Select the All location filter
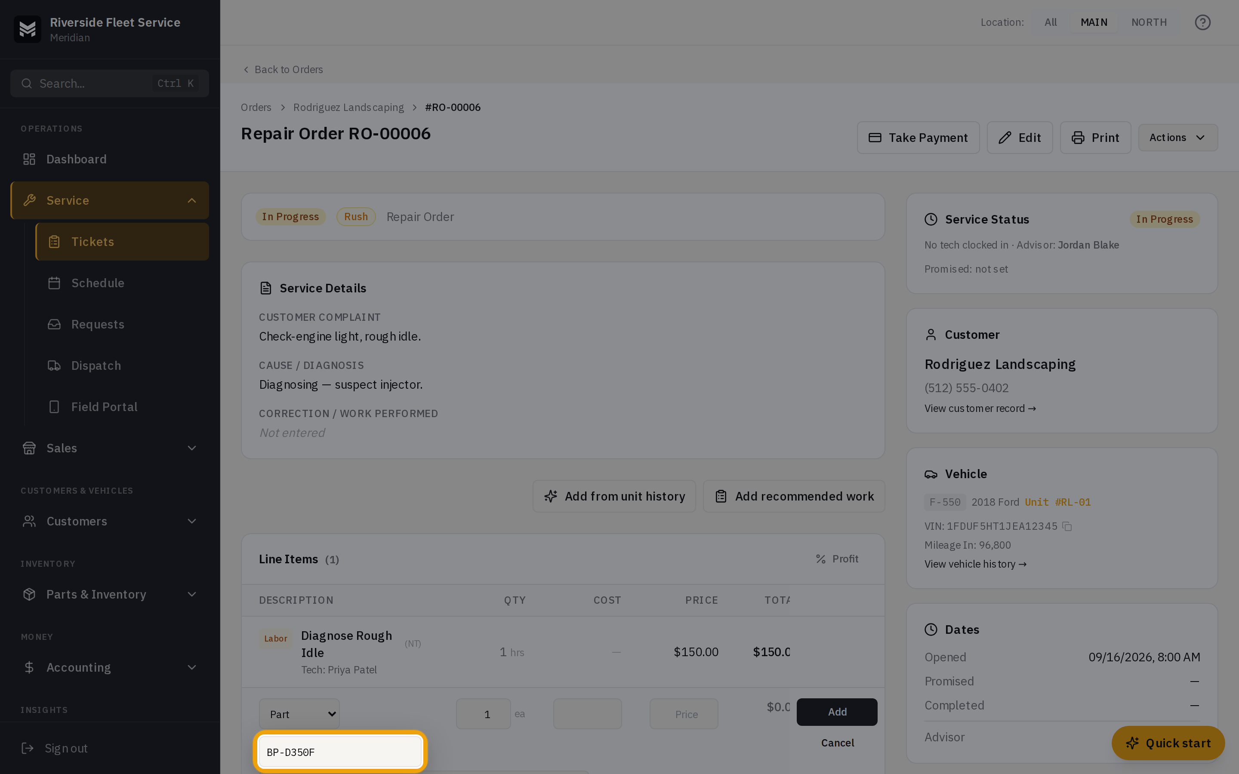Viewport: 1239px width, 774px height. point(1051,22)
